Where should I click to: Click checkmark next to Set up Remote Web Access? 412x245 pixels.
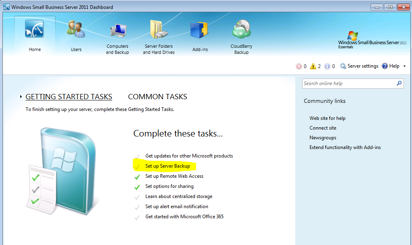(137, 177)
